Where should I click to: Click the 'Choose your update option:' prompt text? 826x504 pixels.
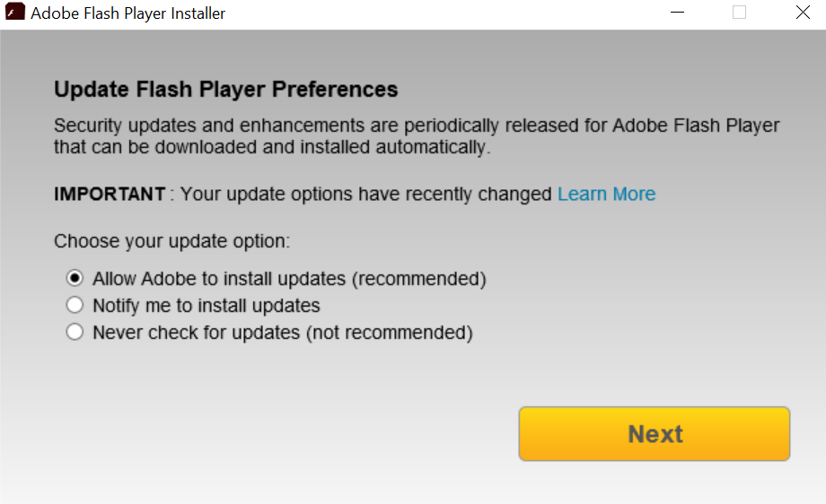tap(171, 241)
